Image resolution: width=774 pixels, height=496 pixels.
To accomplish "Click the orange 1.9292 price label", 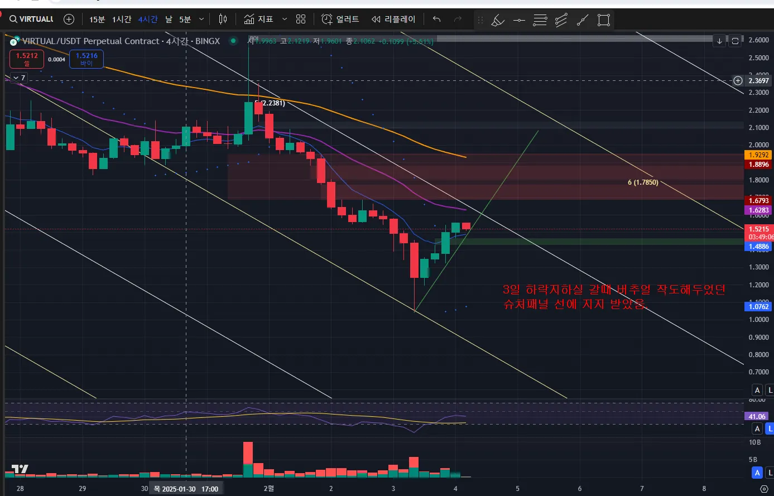I will [758, 155].
